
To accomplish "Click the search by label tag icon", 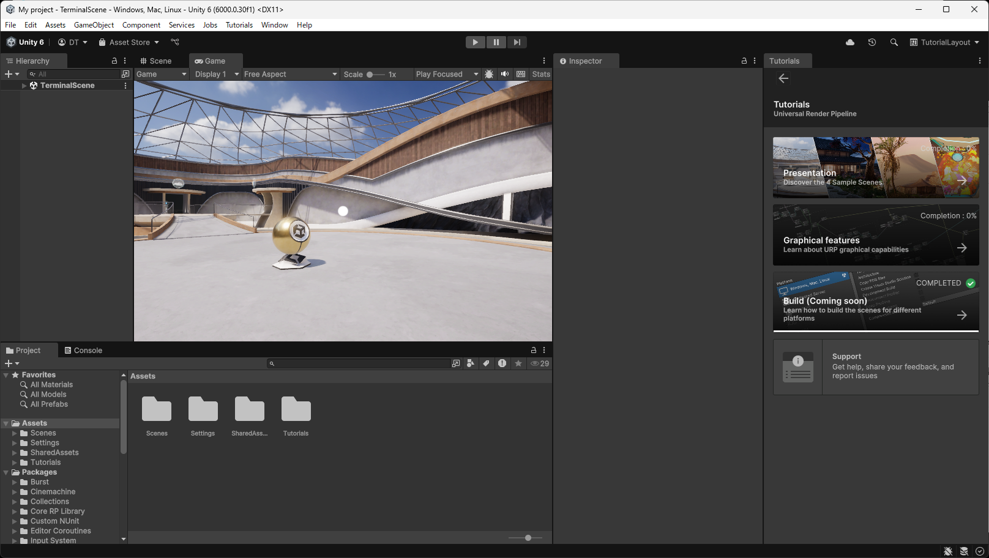I will click(487, 363).
